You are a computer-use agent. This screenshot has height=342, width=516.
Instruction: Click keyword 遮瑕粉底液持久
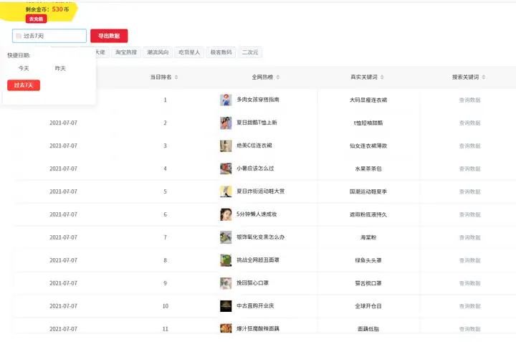368,214
